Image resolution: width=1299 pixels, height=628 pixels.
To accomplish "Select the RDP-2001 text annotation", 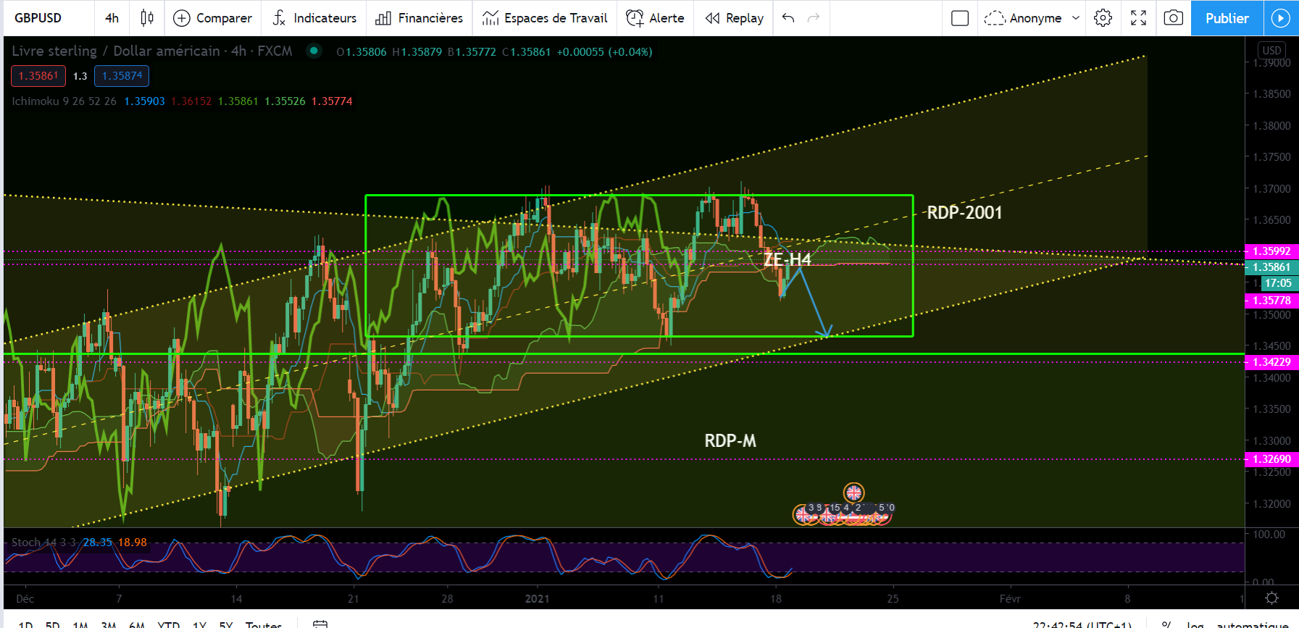I will pyautogui.click(x=964, y=212).
